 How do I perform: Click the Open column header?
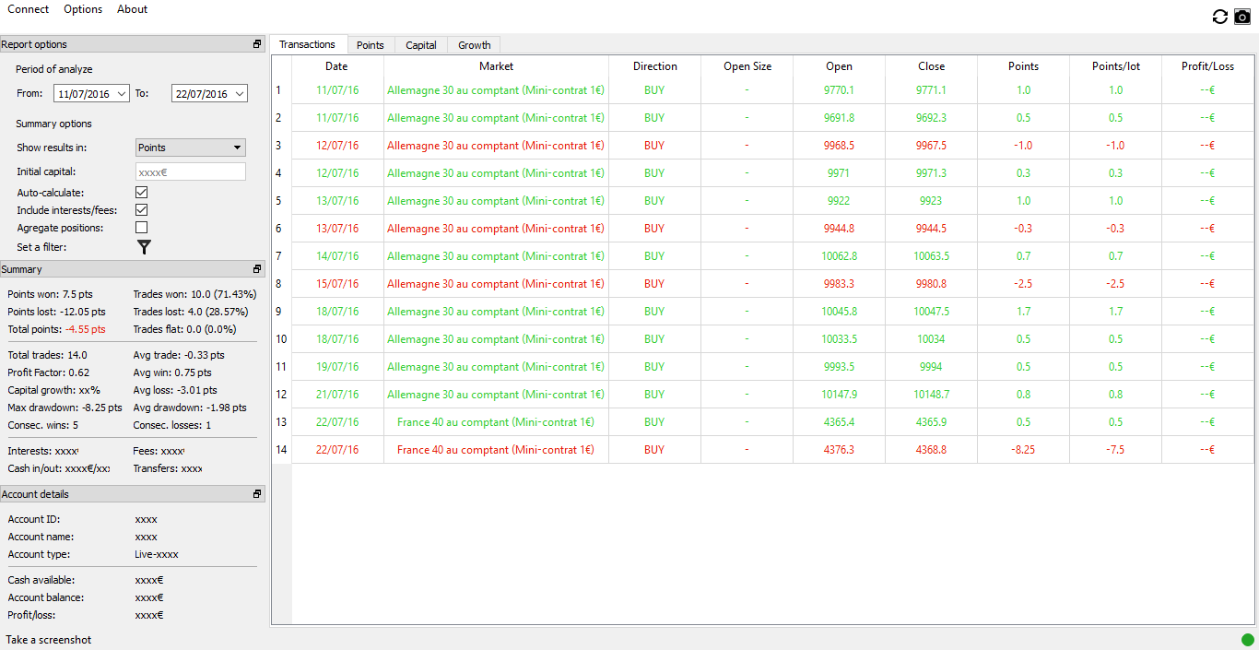(840, 66)
